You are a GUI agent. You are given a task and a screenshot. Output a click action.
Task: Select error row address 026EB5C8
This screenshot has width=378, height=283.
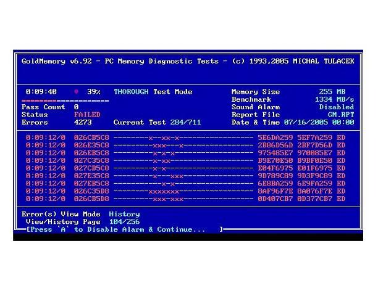tap(91, 153)
